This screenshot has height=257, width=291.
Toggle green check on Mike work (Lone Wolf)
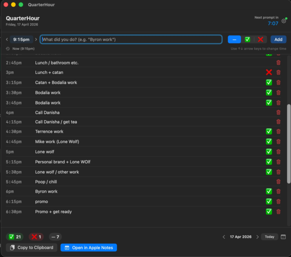(269, 142)
